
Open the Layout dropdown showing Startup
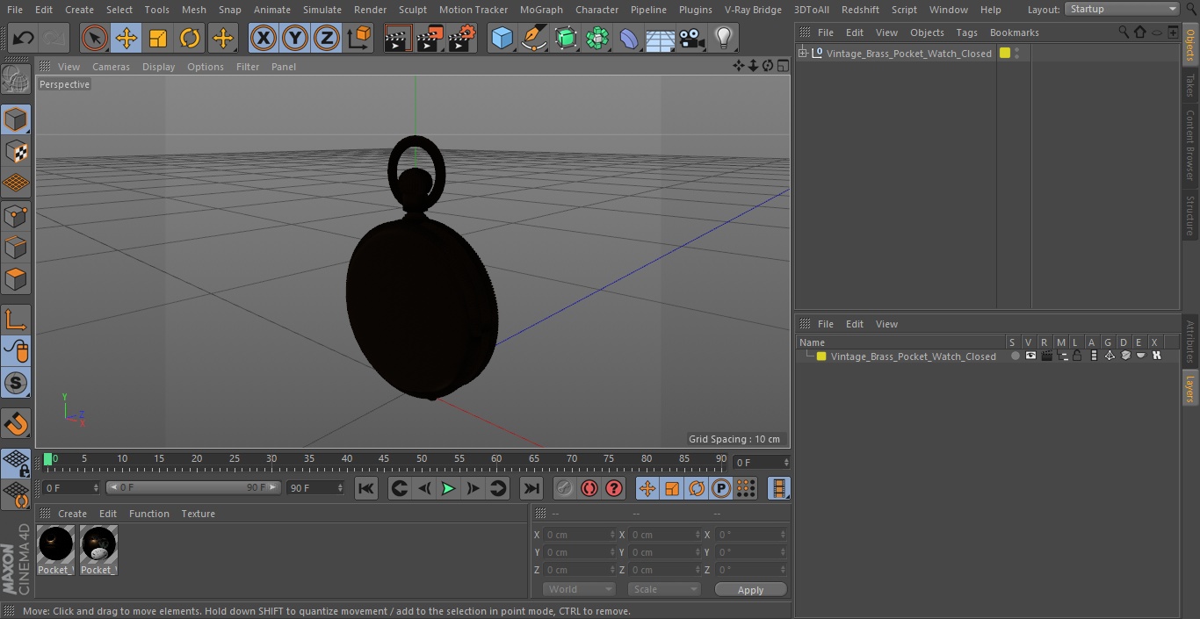[1123, 9]
